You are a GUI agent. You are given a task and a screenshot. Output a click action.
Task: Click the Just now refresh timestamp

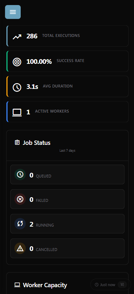pos(105,285)
